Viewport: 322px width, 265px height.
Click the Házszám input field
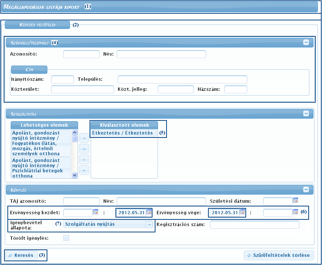click(235, 89)
